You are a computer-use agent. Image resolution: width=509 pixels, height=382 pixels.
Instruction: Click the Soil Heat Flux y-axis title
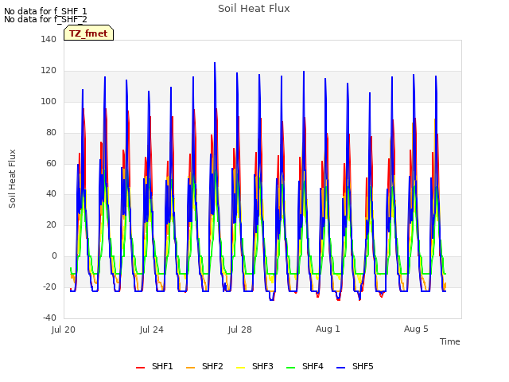(12, 178)
